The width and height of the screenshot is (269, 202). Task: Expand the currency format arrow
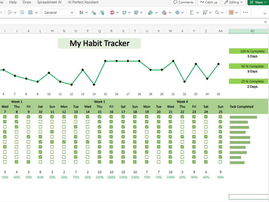(86, 13)
